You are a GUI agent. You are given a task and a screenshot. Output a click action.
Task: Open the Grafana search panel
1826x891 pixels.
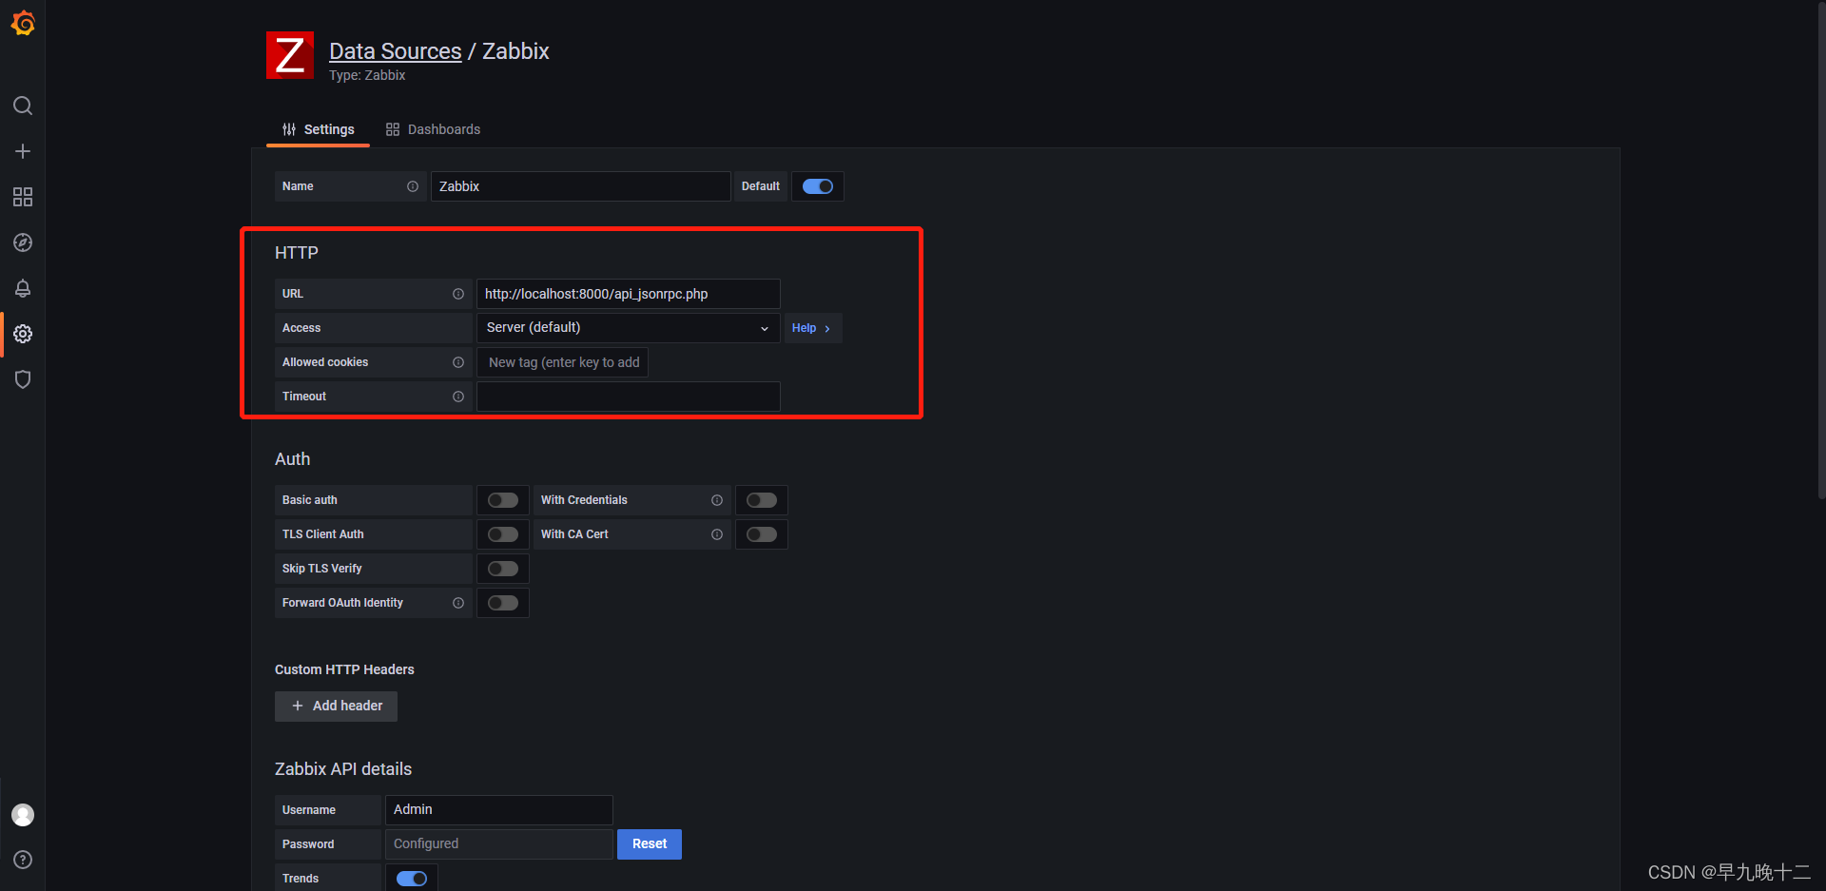(23, 106)
